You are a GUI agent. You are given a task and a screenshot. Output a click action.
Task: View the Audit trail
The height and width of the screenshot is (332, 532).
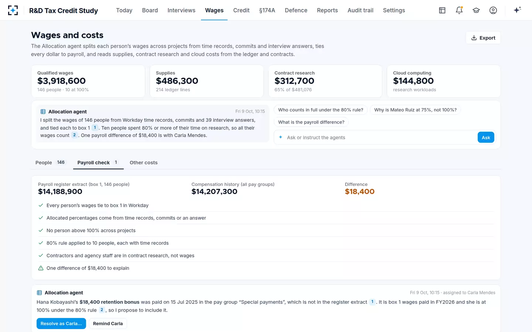pyautogui.click(x=361, y=10)
